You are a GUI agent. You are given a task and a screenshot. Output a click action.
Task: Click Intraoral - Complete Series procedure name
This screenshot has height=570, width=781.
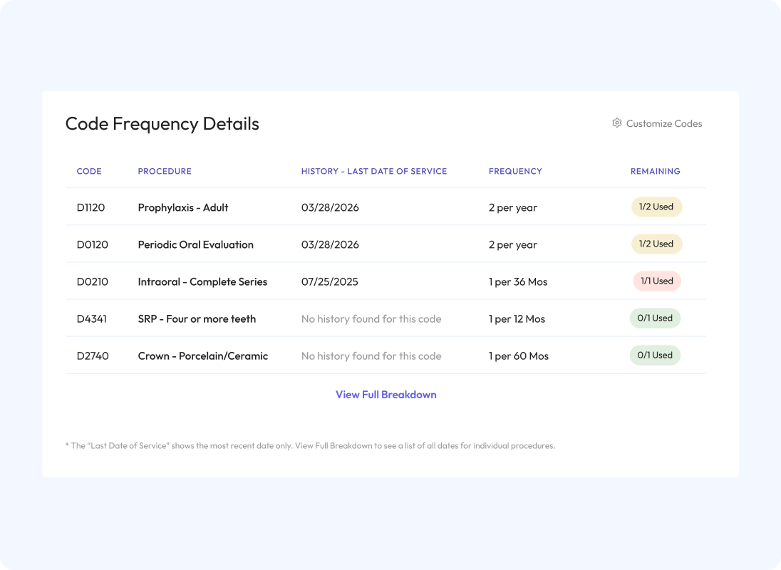coord(202,281)
